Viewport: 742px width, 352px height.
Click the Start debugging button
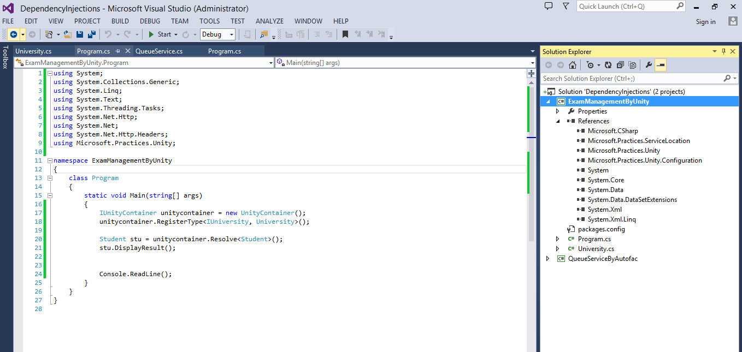click(x=160, y=34)
